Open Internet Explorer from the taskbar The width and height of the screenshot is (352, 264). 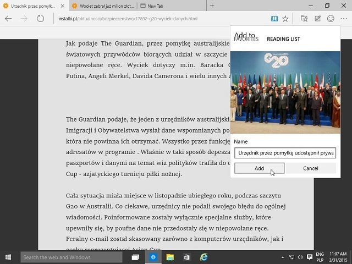pyautogui.click(x=204, y=257)
